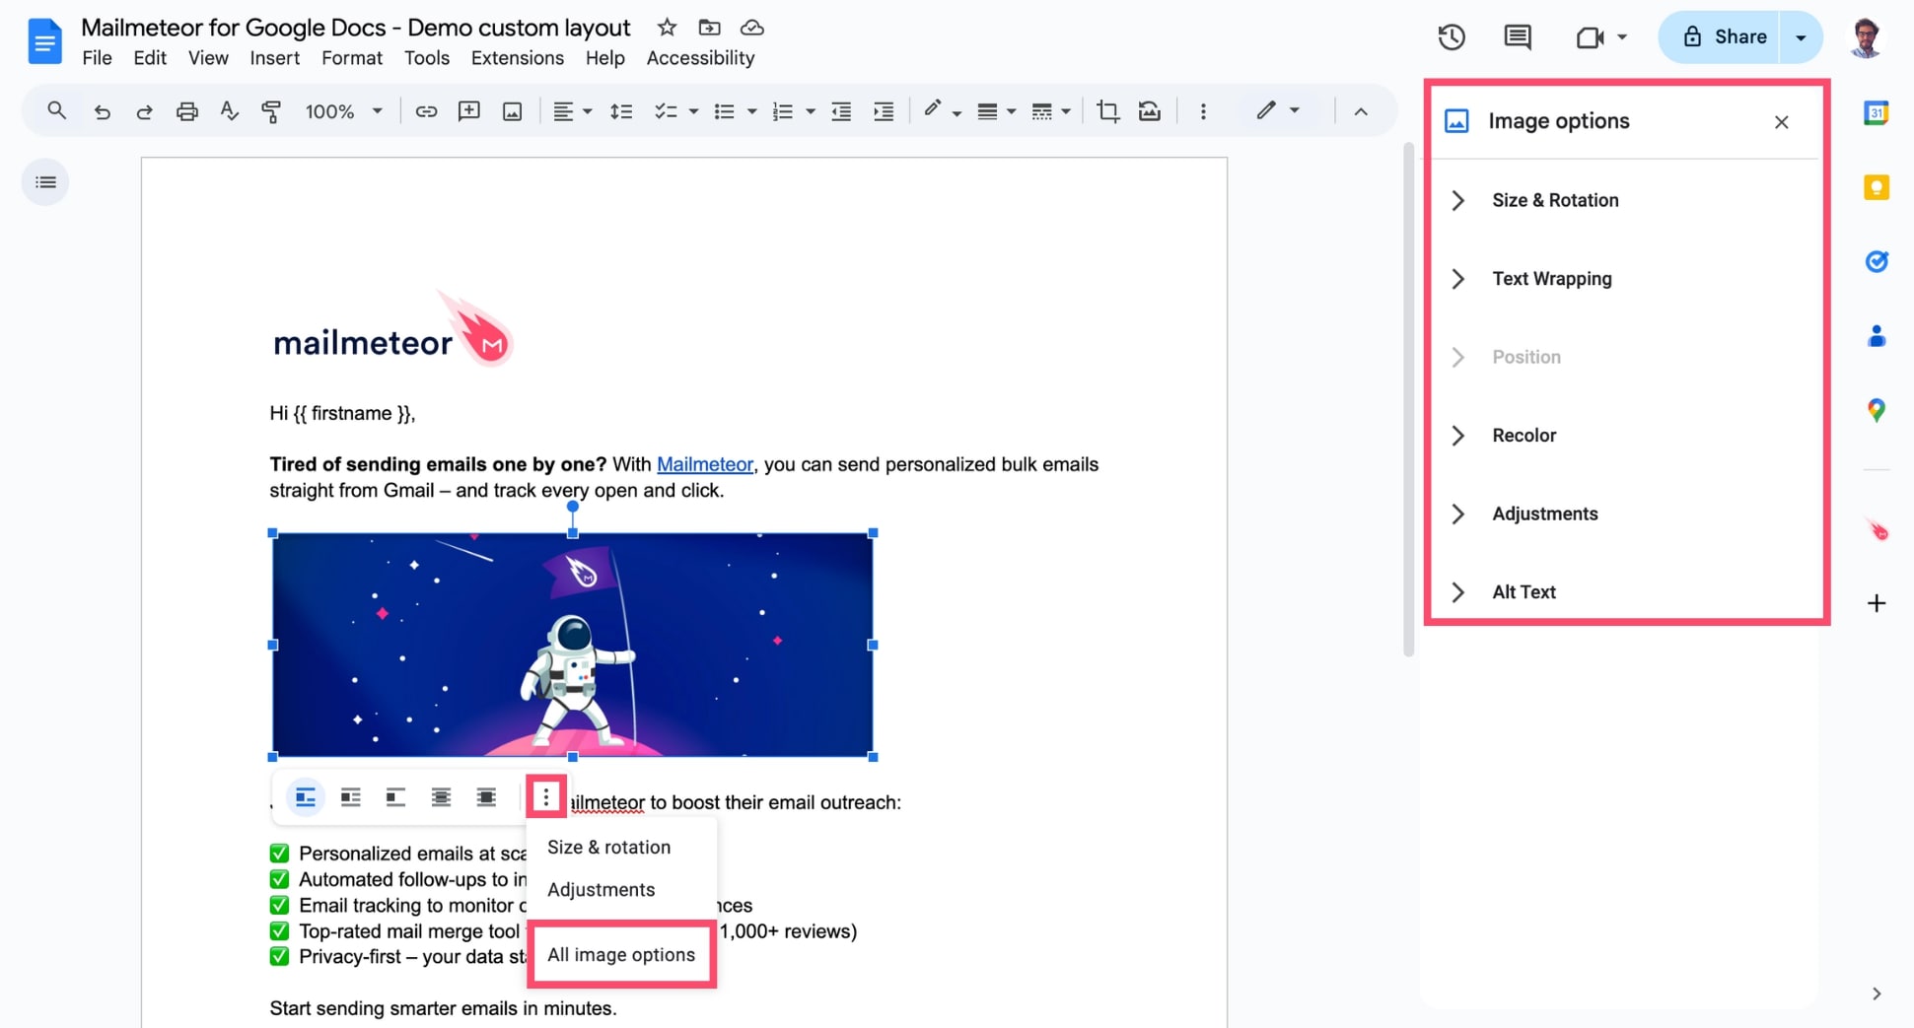1914x1028 pixels.
Task: Set image Behind text
Action: coord(441,796)
